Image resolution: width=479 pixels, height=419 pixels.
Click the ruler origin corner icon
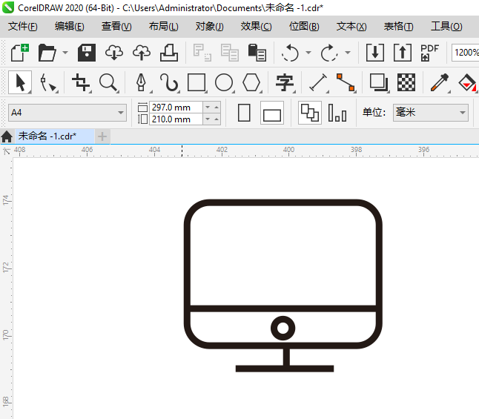pos(7,151)
